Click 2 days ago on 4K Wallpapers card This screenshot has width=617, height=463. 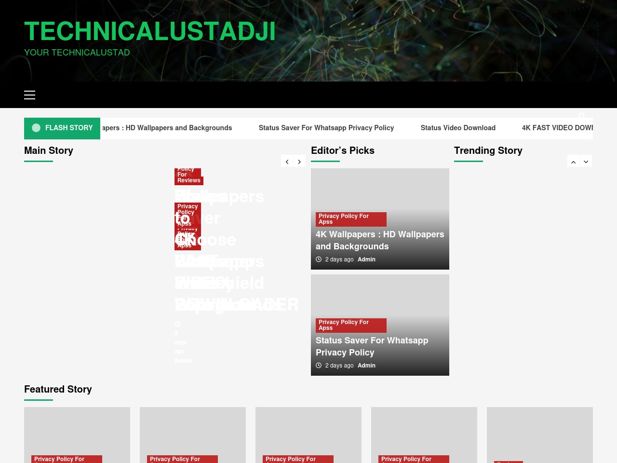339,259
